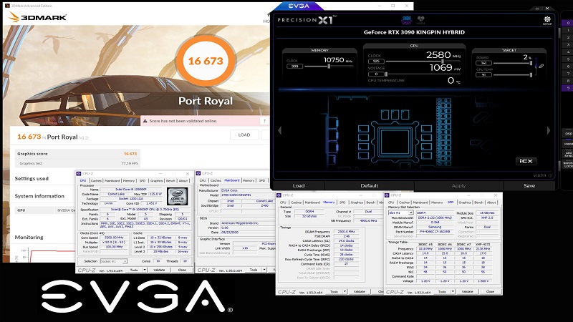The height and width of the screenshot is (322, 573).
Task: Expand Tools dropdown arrow in CPU-Z CPU window
Action: coord(145,270)
